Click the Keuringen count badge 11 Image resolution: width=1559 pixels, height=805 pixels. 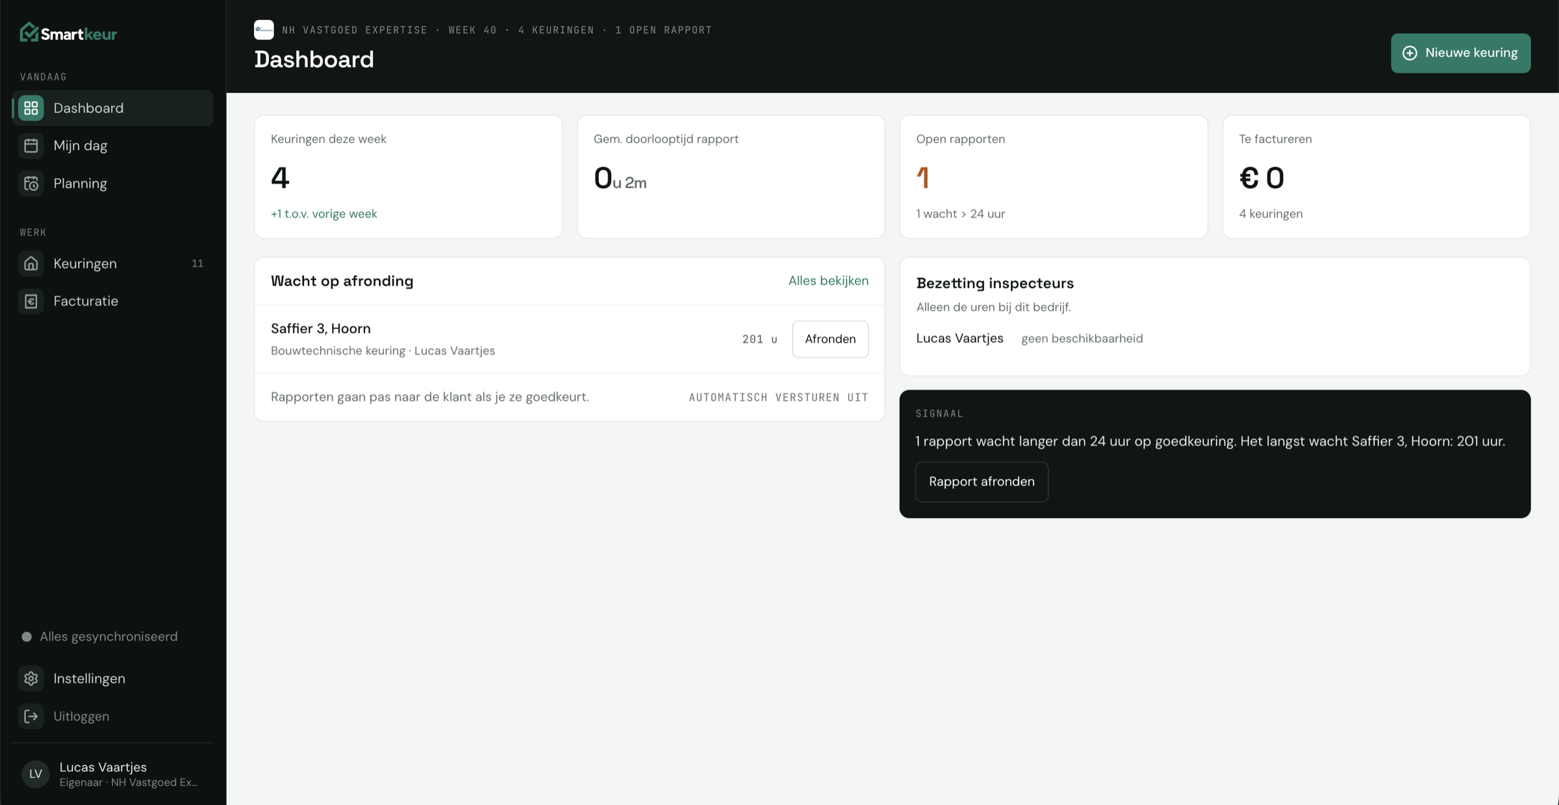[197, 264]
